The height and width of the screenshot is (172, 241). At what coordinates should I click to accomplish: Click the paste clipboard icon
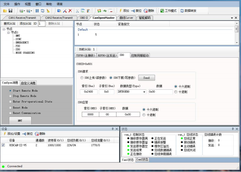tap(88, 11)
